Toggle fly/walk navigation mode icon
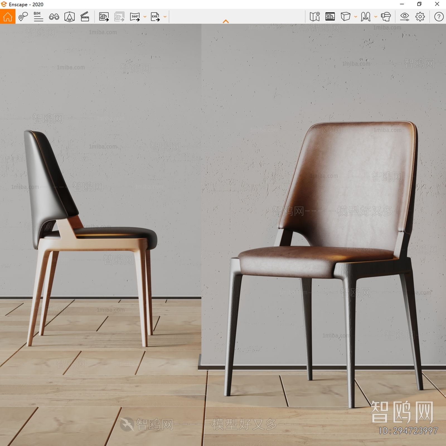The width and height of the screenshot is (446, 446). pyautogui.click(x=366, y=17)
